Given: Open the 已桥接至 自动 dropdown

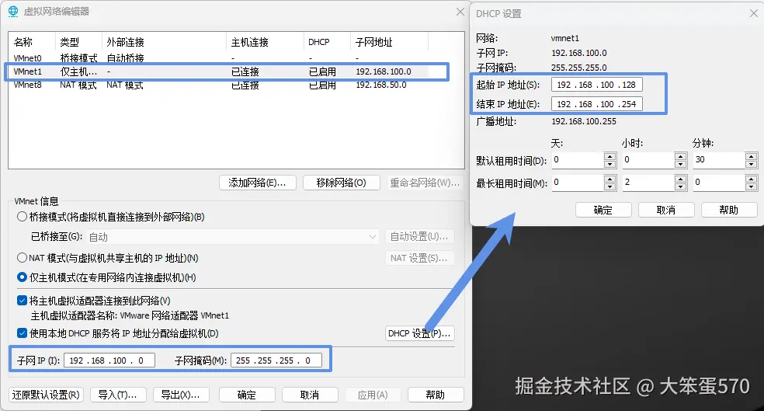Looking at the screenshot, I should click(232, 237).
